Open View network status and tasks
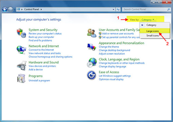This screenshot has height=122, width=173. click(x=45, y=53)
